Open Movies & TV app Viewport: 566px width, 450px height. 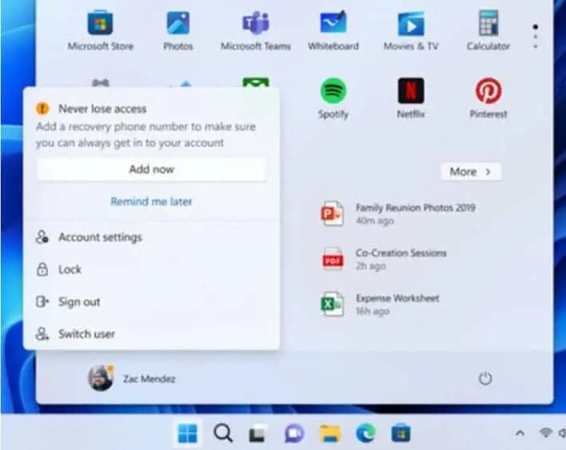411,30
